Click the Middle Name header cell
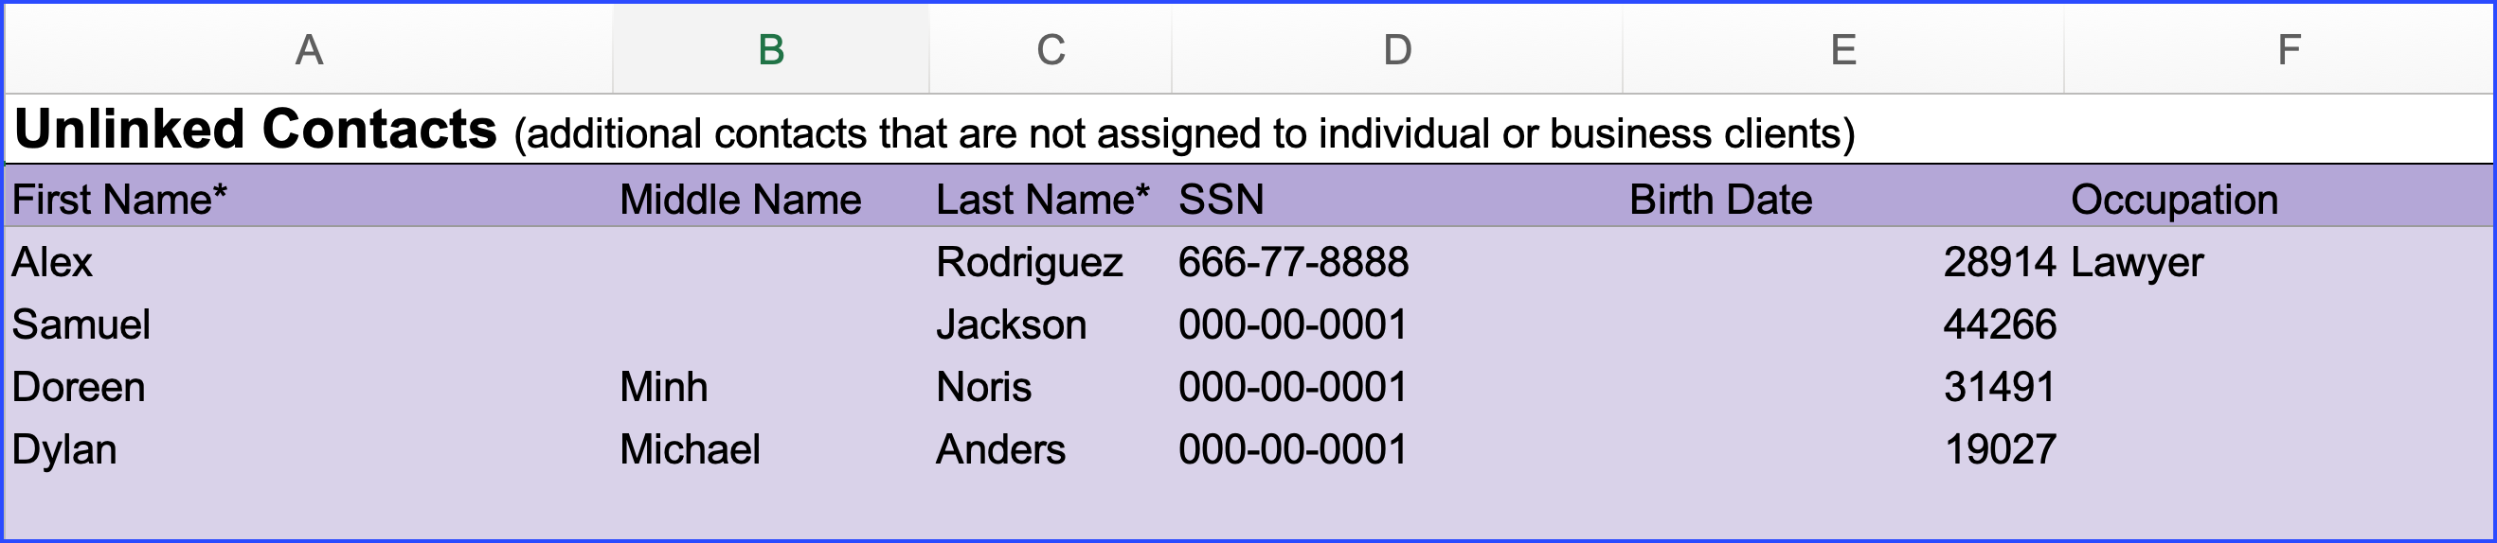The height and width of the screenshot is (543, 2497). pyautogui.click(x=741, y=201)
